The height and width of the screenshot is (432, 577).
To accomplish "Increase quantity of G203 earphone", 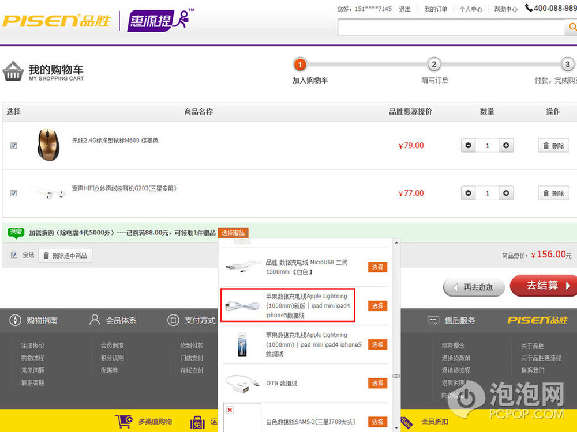I will [507, 193].
